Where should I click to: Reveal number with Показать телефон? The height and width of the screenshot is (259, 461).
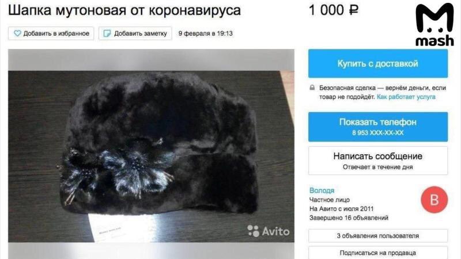pos(378,127)
